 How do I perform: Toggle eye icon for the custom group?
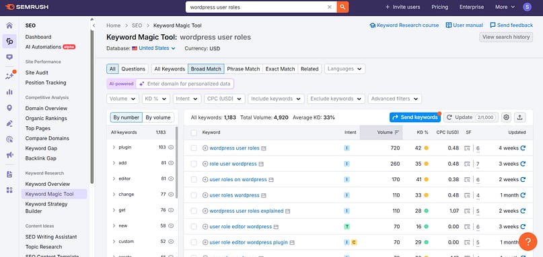coord(171,242)
